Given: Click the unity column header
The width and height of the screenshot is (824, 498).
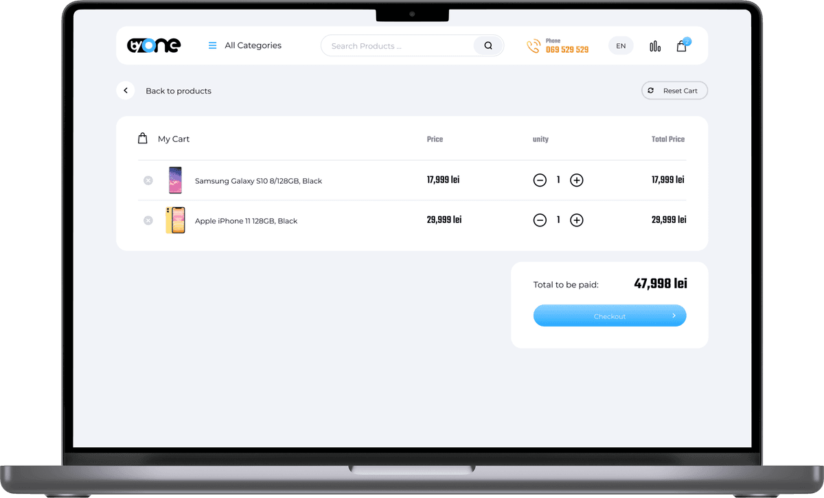Looking at the screenshot, I should tap(540, 139).
